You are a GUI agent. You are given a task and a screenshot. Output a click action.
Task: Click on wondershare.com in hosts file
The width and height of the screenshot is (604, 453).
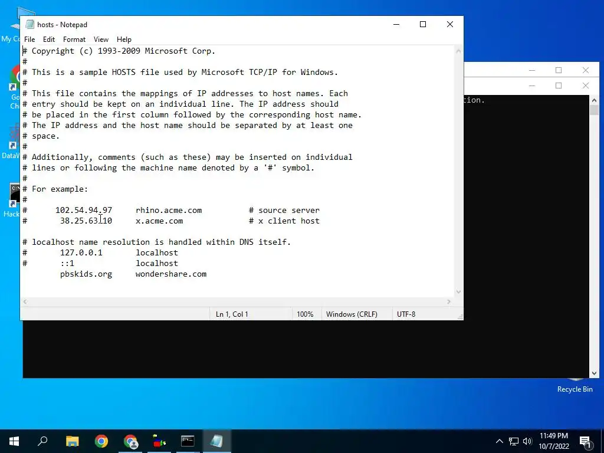point(171,274)
